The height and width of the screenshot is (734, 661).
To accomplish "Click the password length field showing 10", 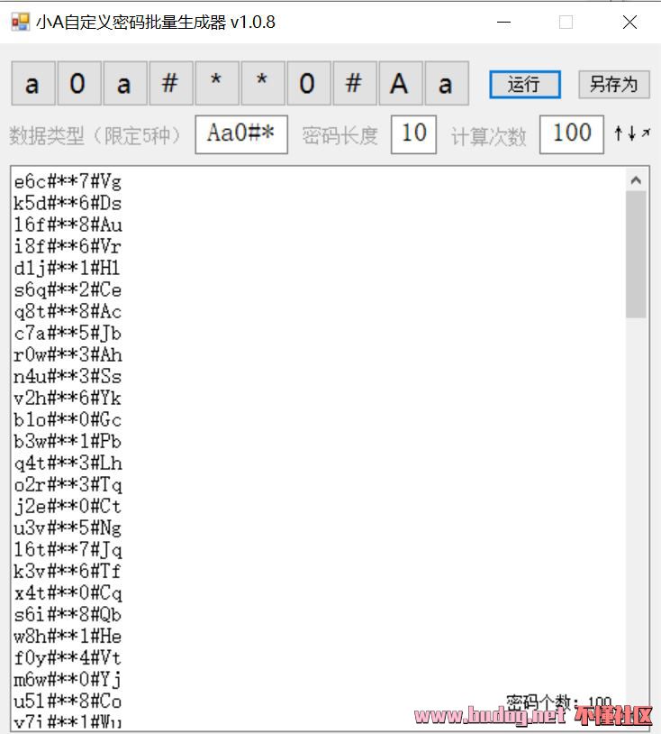I will click(413, 133).
